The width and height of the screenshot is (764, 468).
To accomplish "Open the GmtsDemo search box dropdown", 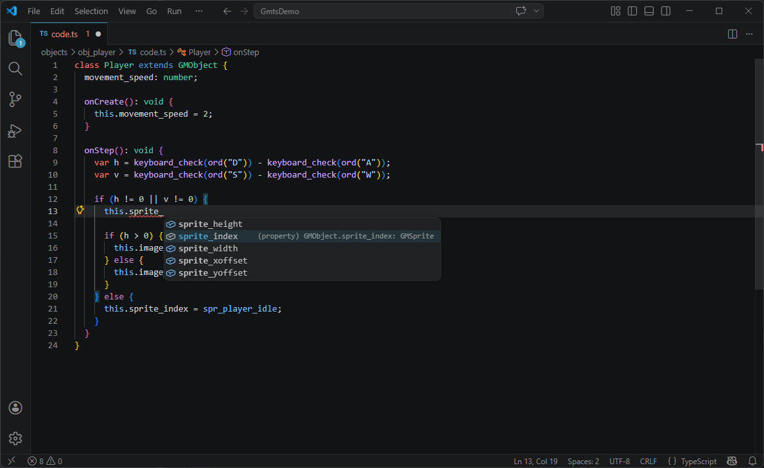I will 535,11.
